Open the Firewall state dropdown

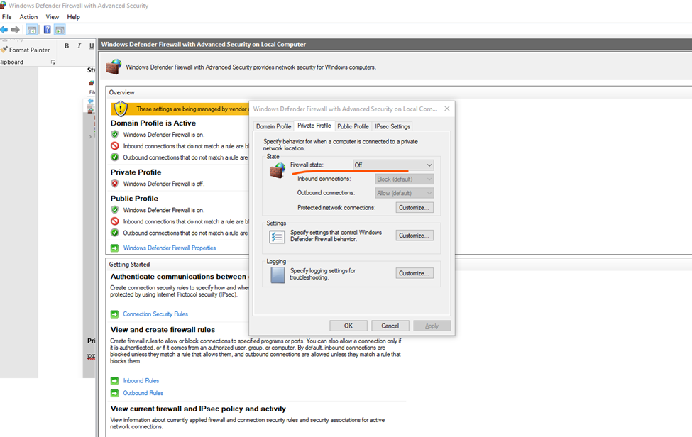click(393, 165)
